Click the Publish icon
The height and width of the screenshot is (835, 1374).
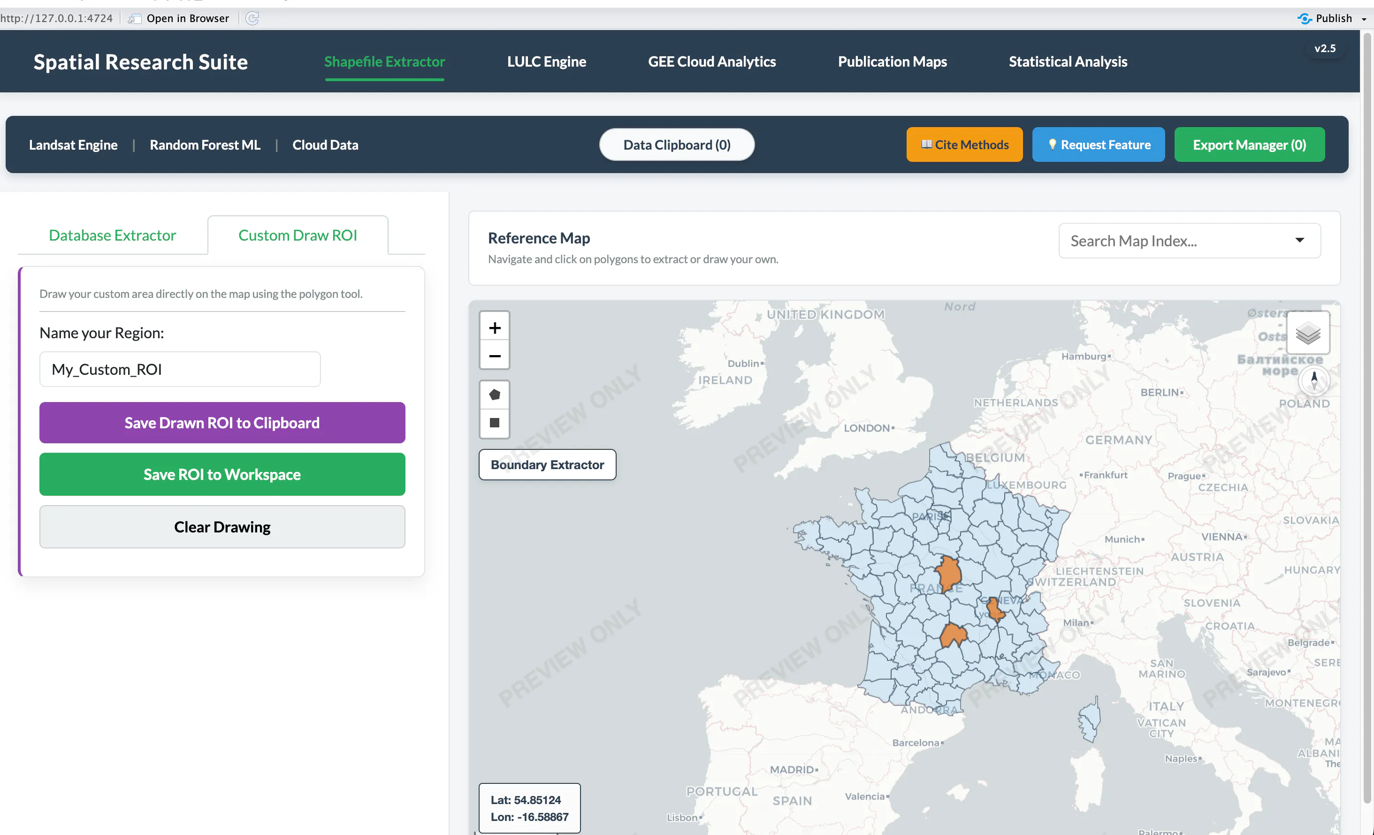point(1304,18)
